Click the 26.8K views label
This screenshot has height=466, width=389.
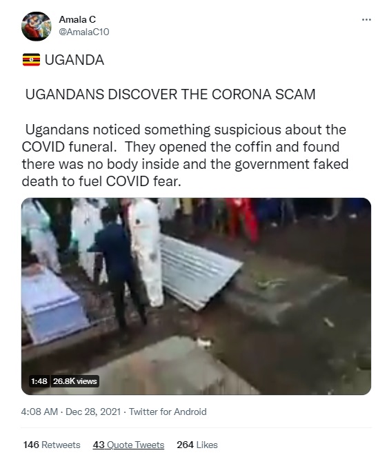coord(74,381)
